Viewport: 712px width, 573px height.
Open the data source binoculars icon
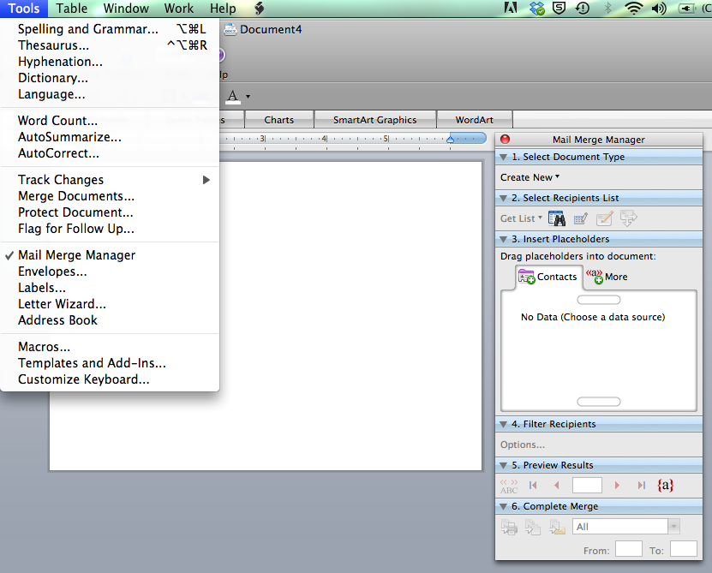coord(556,219)
